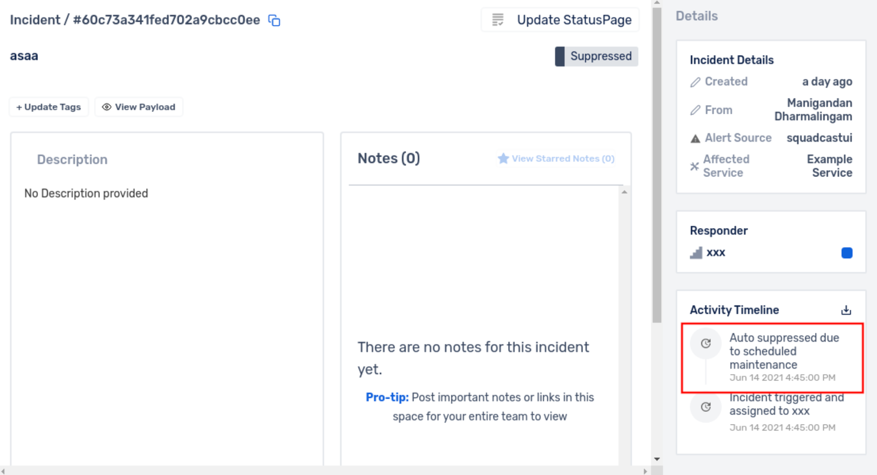Click the escalation icon next to xxx

(696, 252)
